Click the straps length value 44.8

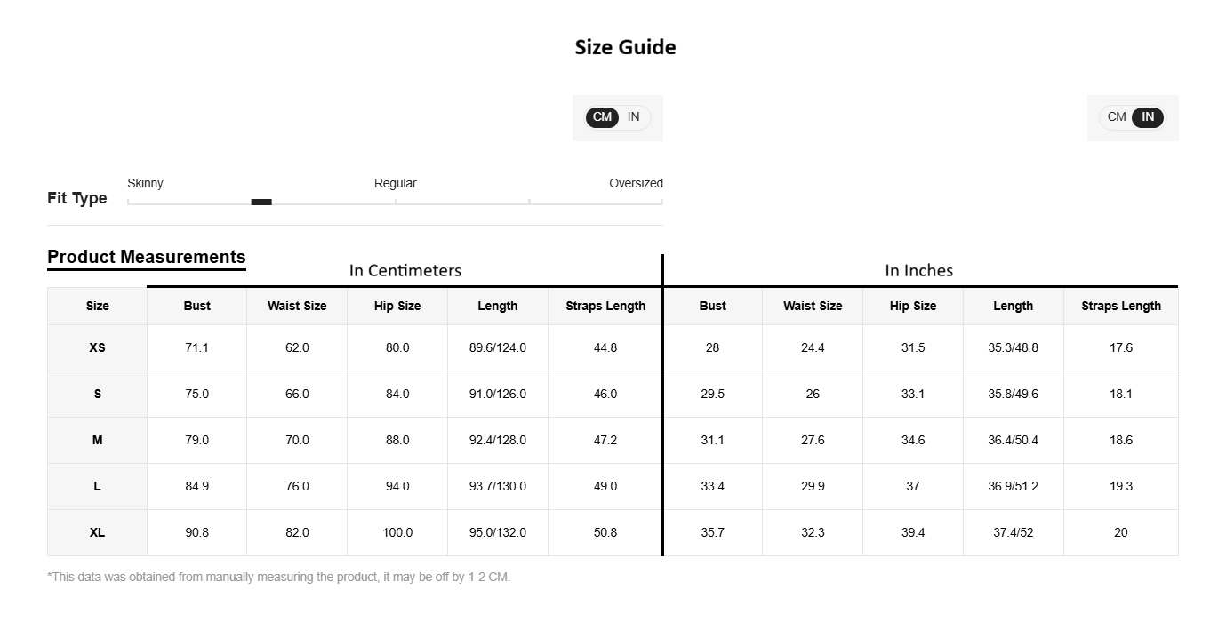[x=605, y=347]
